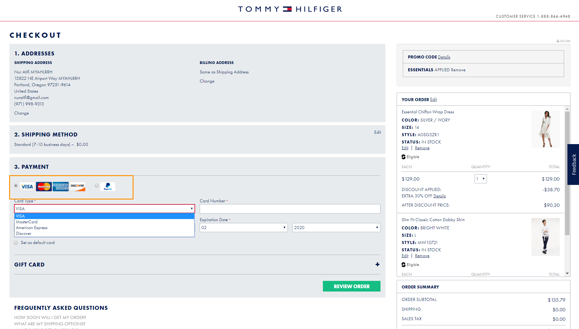Edit Your Order link
Screen dimensions: 579x329
point(434,100)
